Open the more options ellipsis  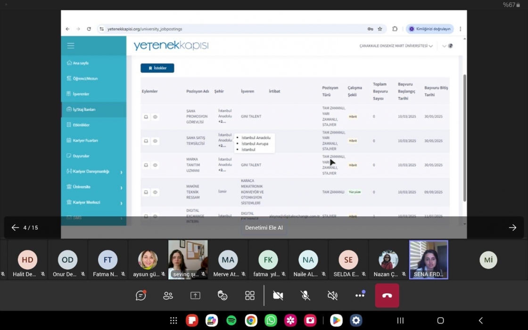(360, 295)
